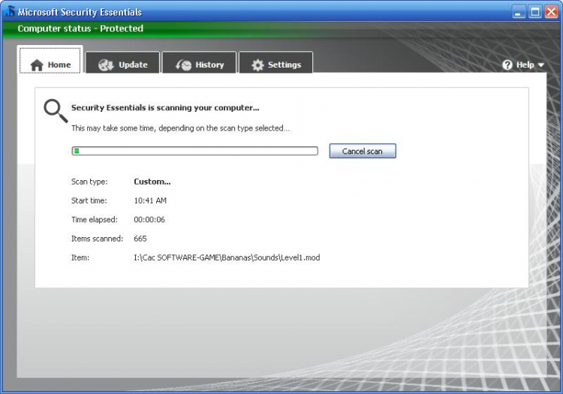This screenshot has width=563, height=394.
Task: Click the gear icon on Settings tab
Action: click(x=257, y=65)
